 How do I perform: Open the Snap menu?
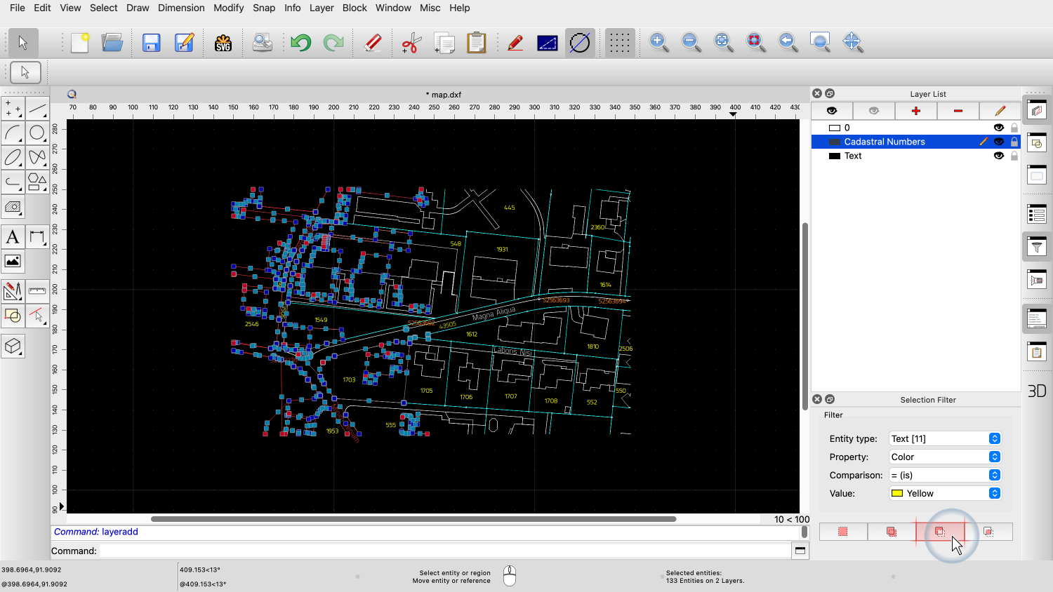264,8
